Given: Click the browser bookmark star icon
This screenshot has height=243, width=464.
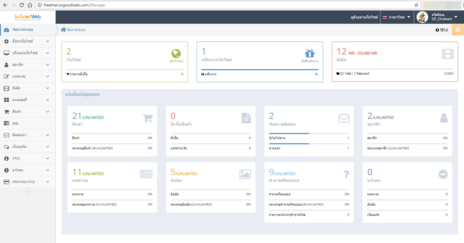Looking at the screenshot, I should coord(416,5).
